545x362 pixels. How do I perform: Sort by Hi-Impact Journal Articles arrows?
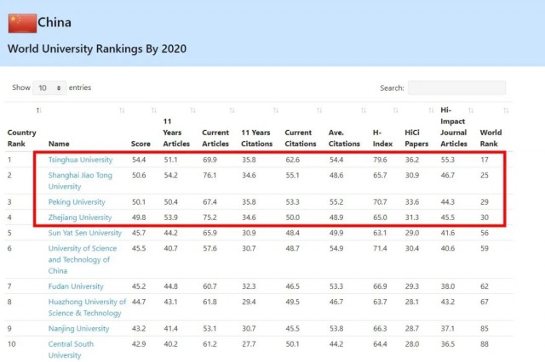(471, 110)
